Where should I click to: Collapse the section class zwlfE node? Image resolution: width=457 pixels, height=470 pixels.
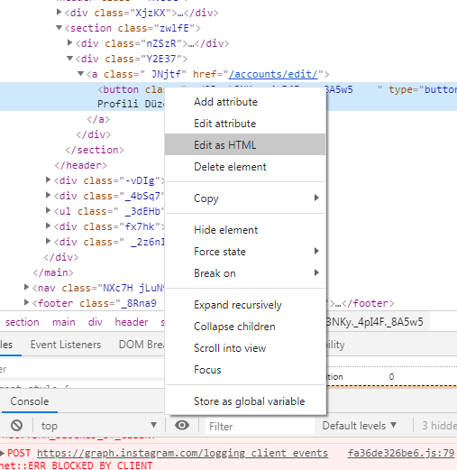click(59, 28)
